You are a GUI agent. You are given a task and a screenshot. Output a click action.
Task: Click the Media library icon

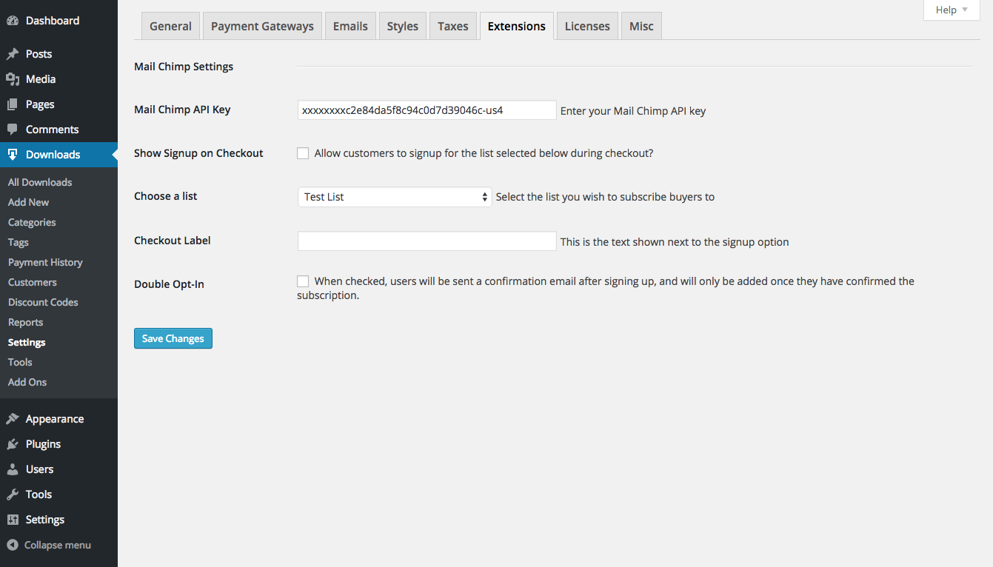pos(13,79)
